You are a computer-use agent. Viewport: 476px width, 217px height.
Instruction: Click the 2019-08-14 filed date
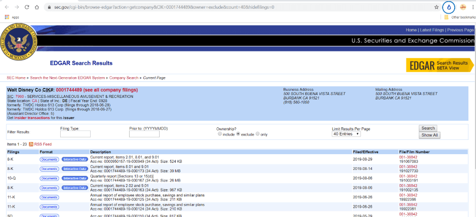[x=362, y=169]
